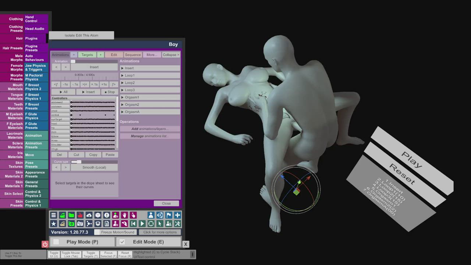Click the connected nodes graph icon
The height and width of the screenshot is (265, 471).
[89, 224]
